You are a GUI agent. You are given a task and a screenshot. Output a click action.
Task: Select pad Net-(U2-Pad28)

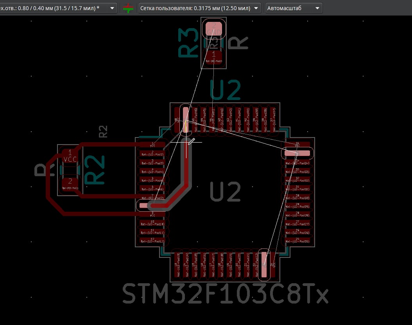tap(297, 214)
